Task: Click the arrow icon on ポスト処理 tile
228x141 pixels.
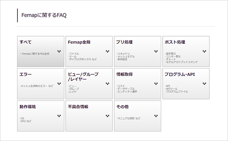Action: [x=204, y=51]
